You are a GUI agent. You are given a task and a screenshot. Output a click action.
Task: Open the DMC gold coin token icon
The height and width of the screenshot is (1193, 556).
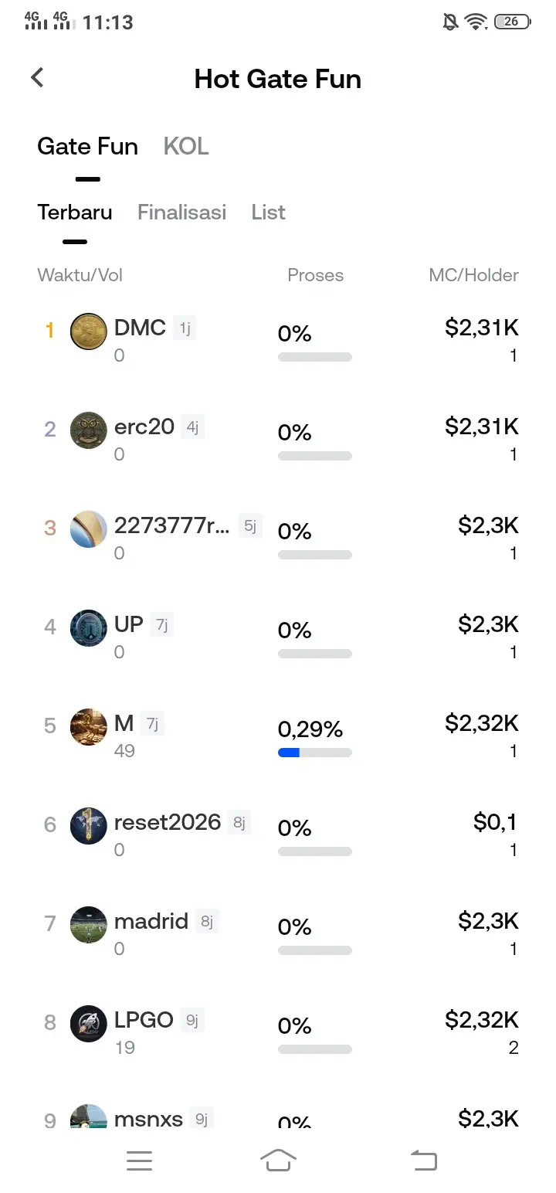click(89, 332)
